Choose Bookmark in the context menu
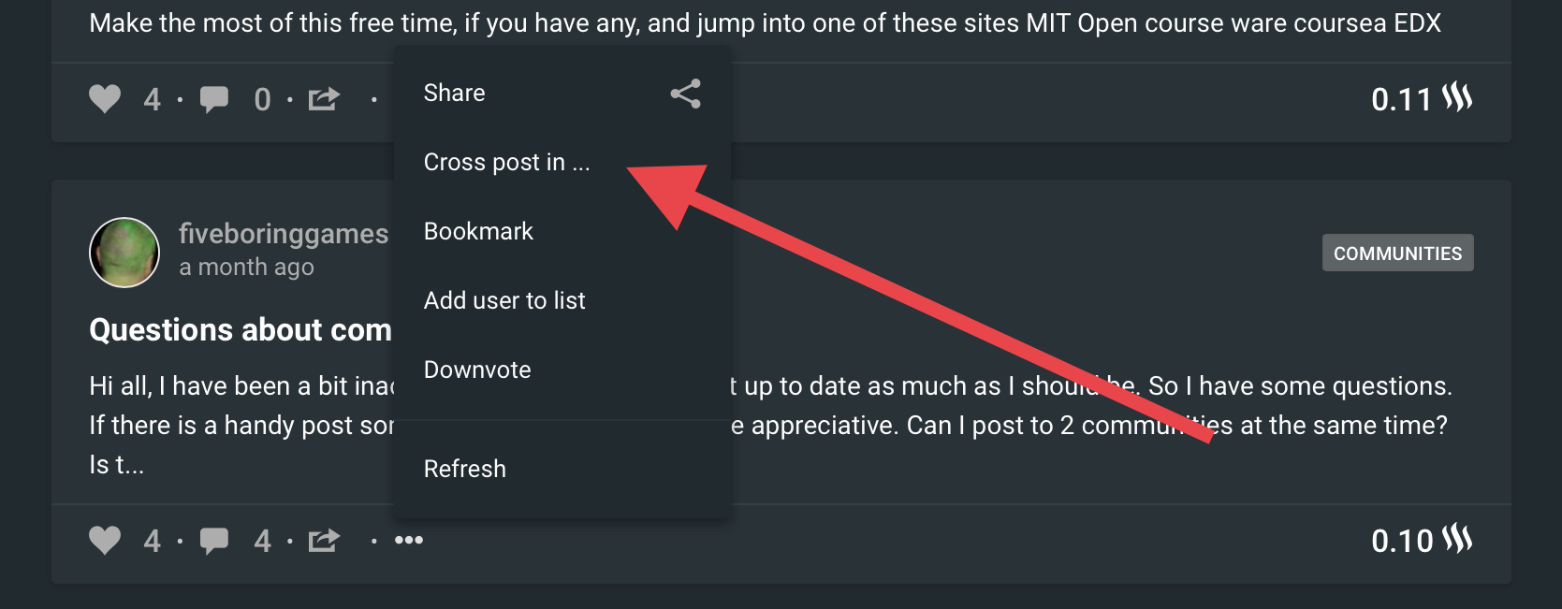This screenshot has width=1562, height=609. coord(478,232)
